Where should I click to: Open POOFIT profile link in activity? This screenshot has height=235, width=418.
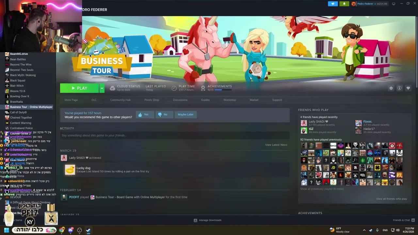coord(74,197)
